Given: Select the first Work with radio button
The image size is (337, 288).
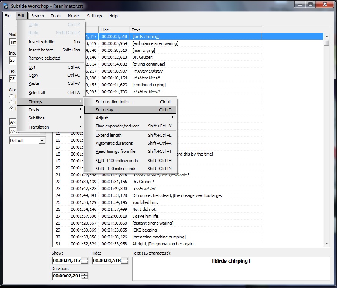Looking at the screenshot, I should point(11,96).
